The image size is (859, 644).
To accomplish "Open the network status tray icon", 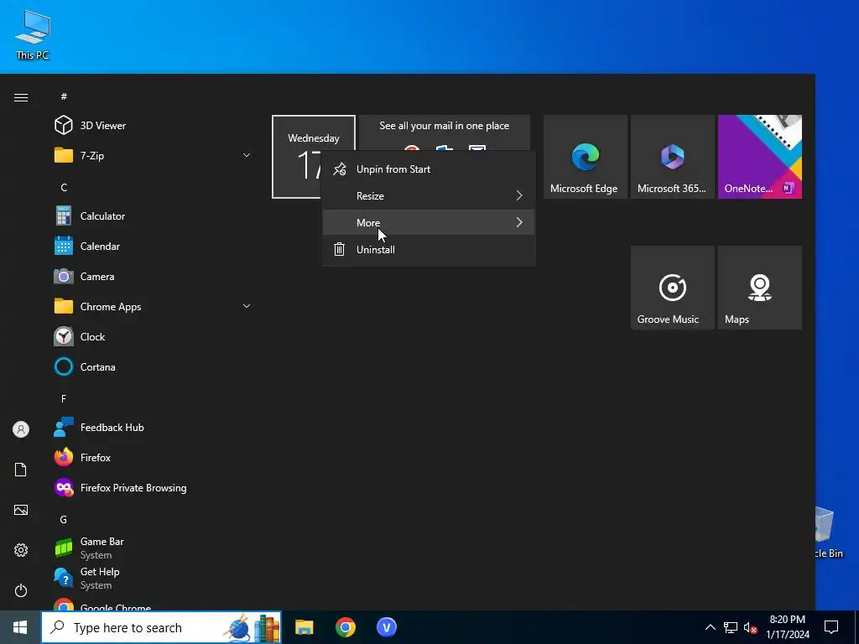I will point(731,627).
